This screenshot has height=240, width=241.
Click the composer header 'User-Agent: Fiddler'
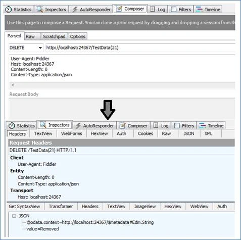[x=30, y=59]
